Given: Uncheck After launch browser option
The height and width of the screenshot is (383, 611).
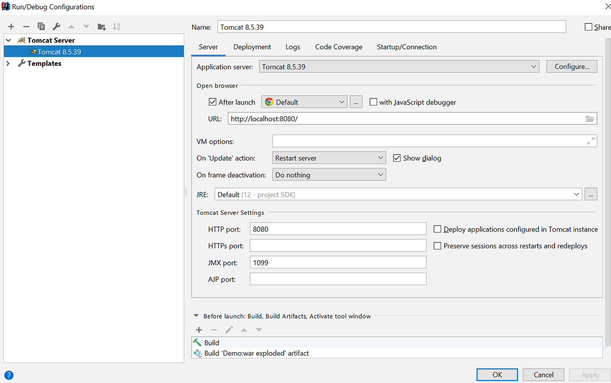Looking at the screenshot, I should coord(213,102).
